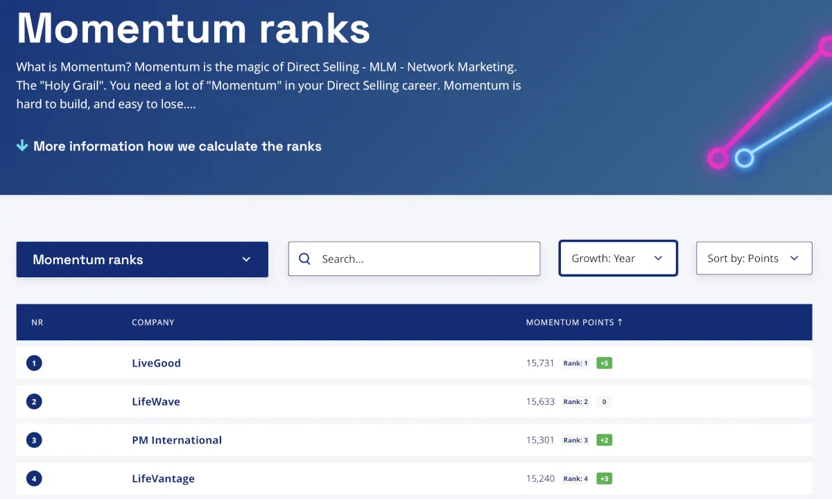
Task: Click the magnifier search icon
Action: [304, 259]
